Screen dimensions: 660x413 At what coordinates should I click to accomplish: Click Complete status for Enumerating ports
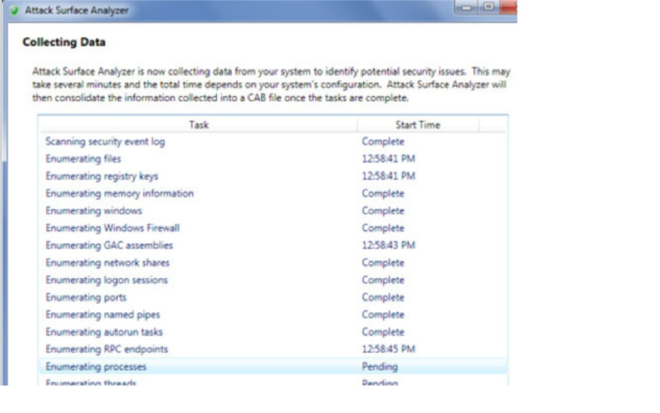click(x=383, y=297)
